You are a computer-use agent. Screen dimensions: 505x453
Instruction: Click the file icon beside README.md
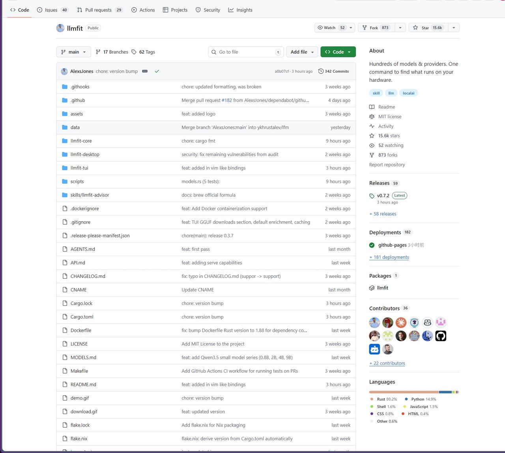tap(65, 384)
